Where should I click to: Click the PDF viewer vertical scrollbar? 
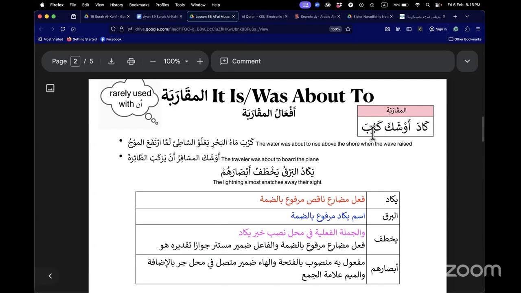pos(483,129)
